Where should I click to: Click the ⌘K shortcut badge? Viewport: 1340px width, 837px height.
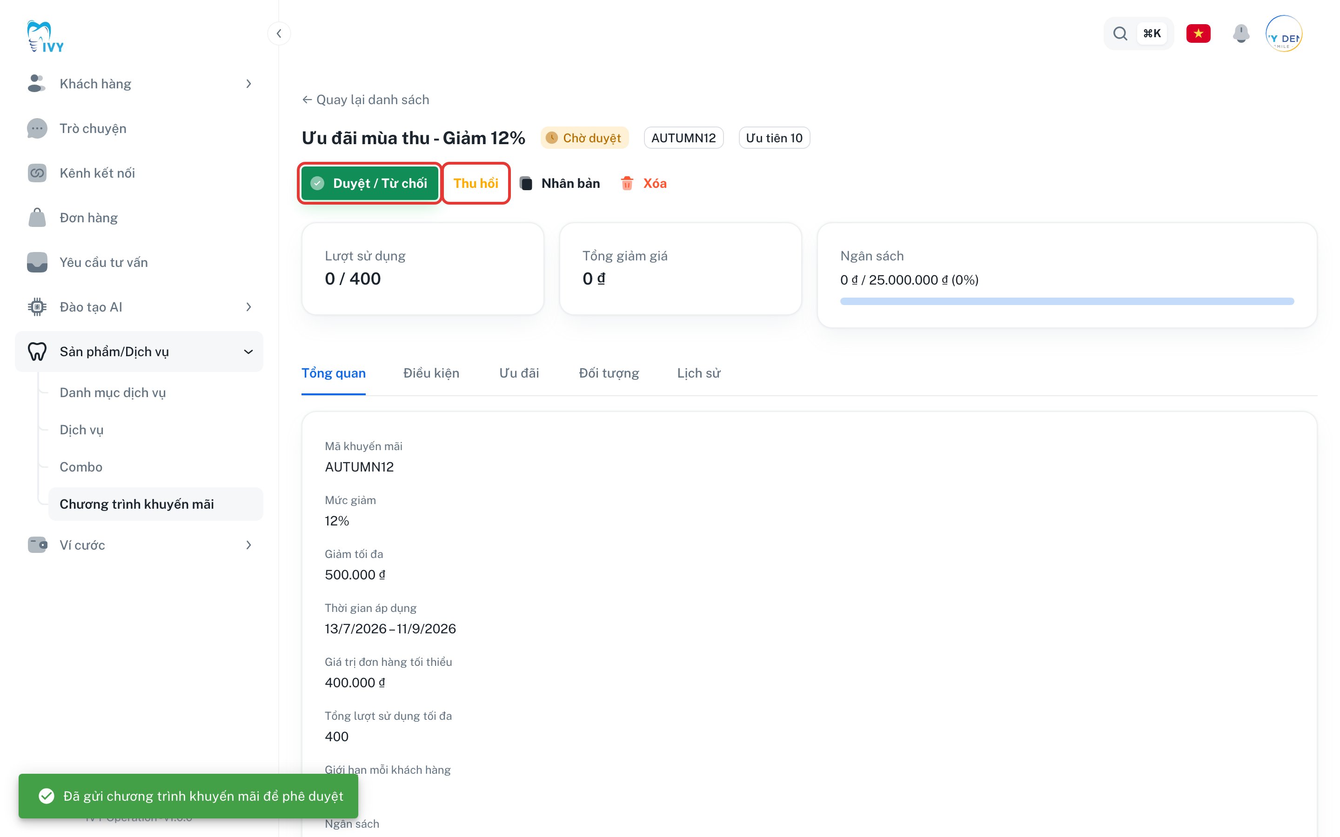tap(1152, 33)
